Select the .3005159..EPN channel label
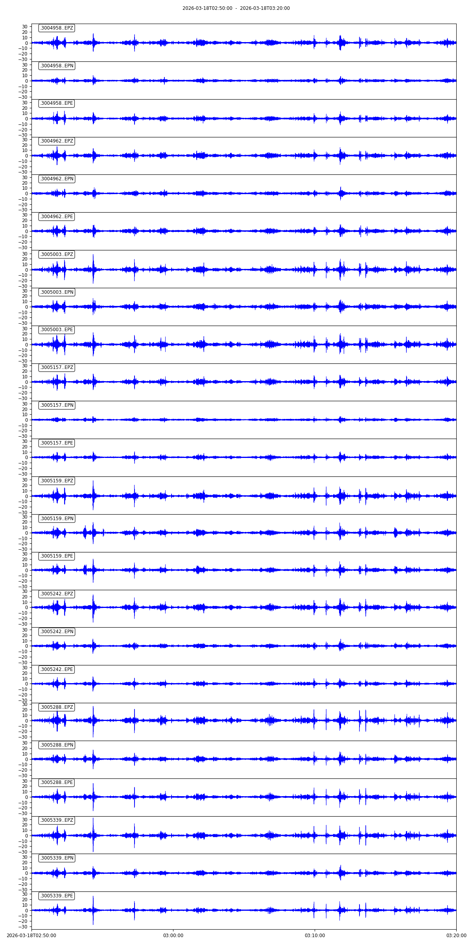This screenshot has height=945, width=472. [x=57, y=519]
